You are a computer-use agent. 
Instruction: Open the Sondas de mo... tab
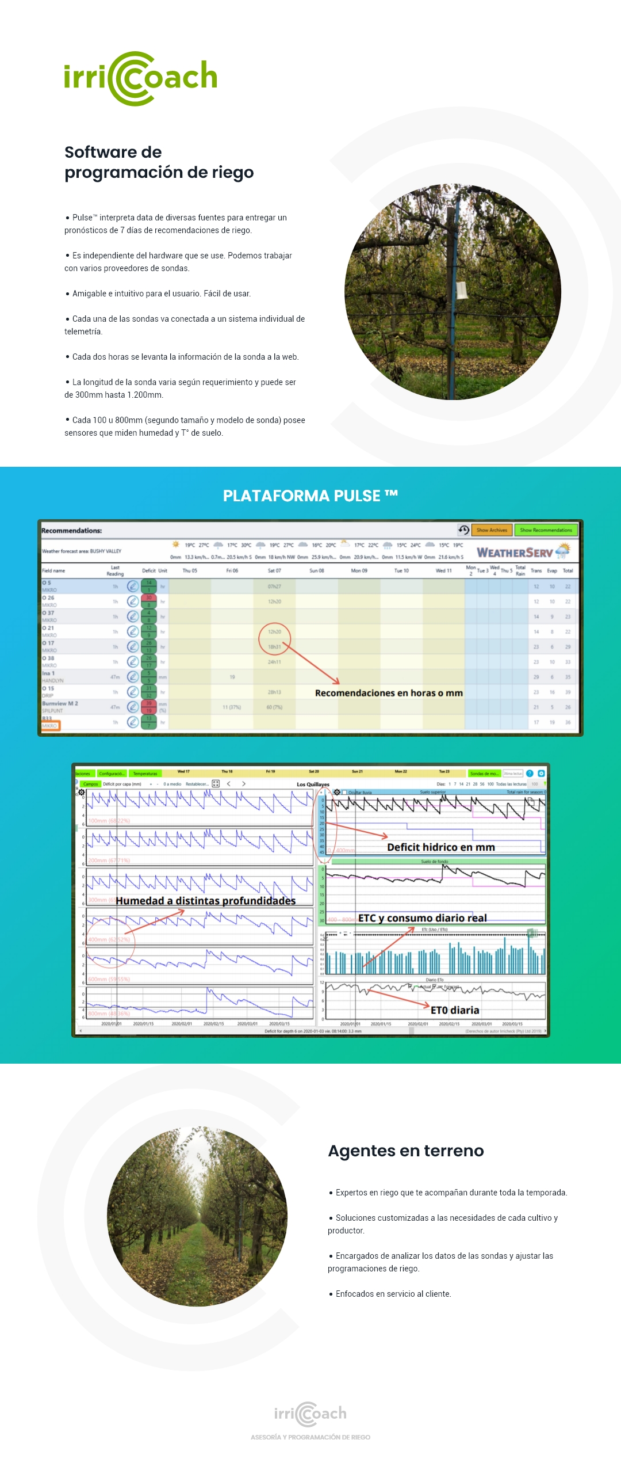[485, 774]
